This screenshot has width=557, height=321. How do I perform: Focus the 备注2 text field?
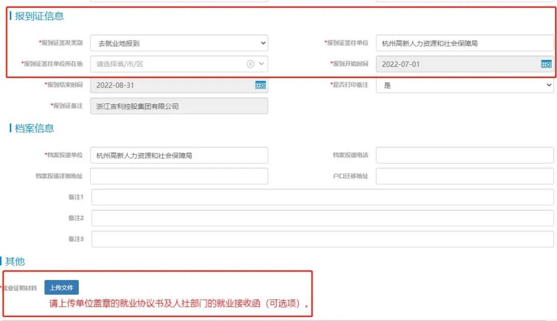pos(322,218)
